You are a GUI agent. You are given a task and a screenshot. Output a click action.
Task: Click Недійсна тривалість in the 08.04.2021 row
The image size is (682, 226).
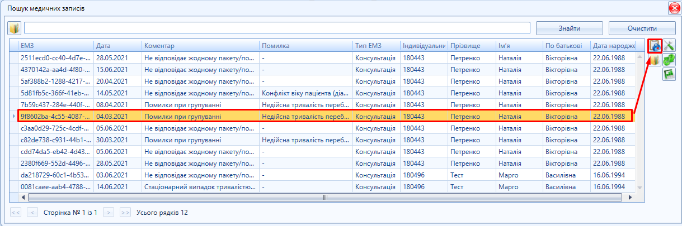coord(305,104)
